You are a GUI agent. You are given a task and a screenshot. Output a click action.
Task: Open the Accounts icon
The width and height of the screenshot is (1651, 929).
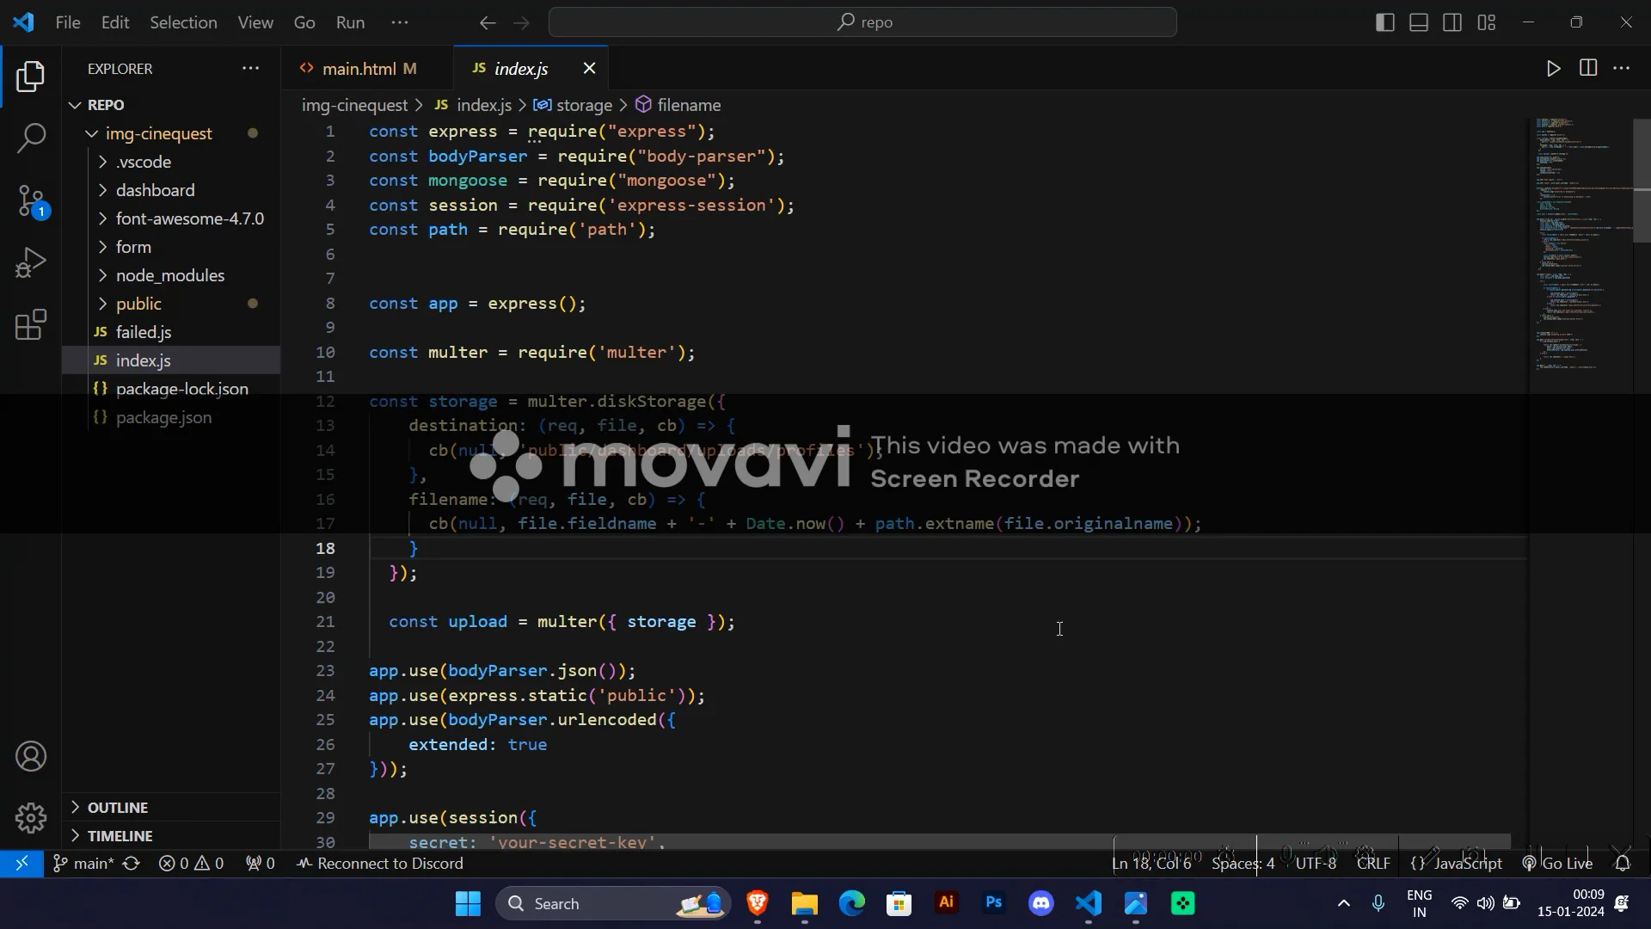(31, 756)
